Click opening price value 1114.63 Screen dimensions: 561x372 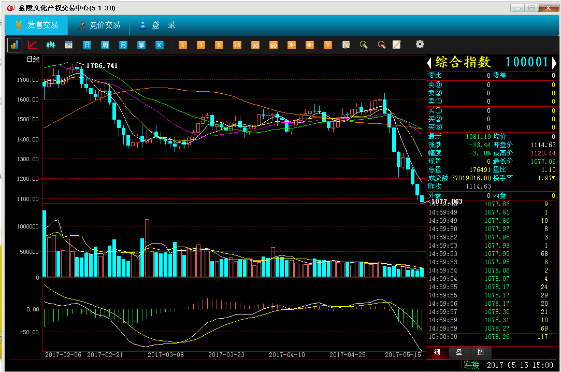pos(543,145)
